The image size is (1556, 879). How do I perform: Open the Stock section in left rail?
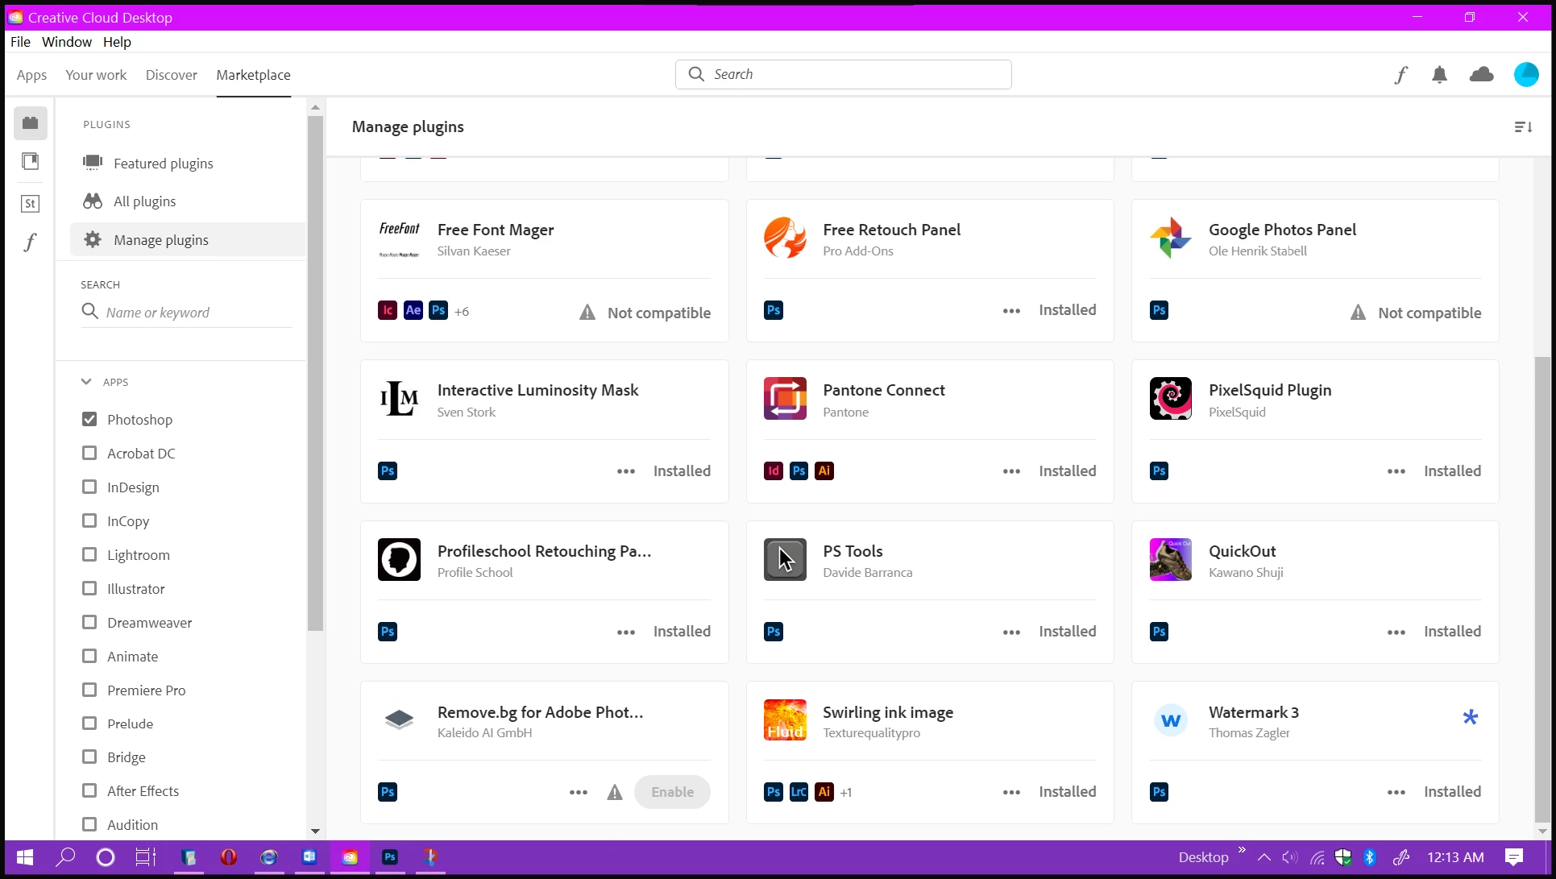point(30,203)
